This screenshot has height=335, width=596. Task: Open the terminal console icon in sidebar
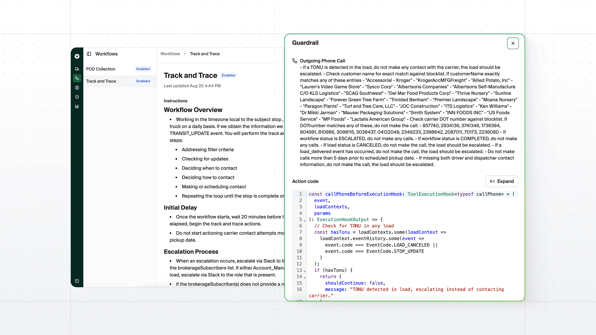coord(77,281)
